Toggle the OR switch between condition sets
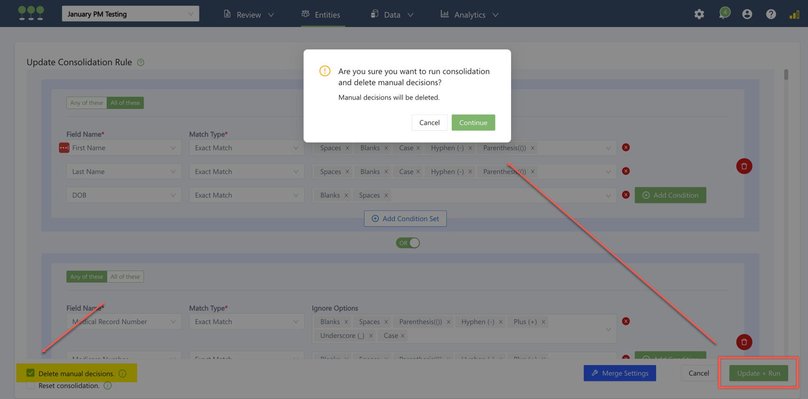808x399 pixels. pos(407,243)
